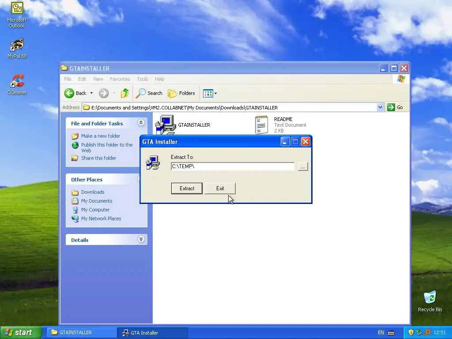Click the installer icon in GTA Installer dialog

tap(153, 162)
